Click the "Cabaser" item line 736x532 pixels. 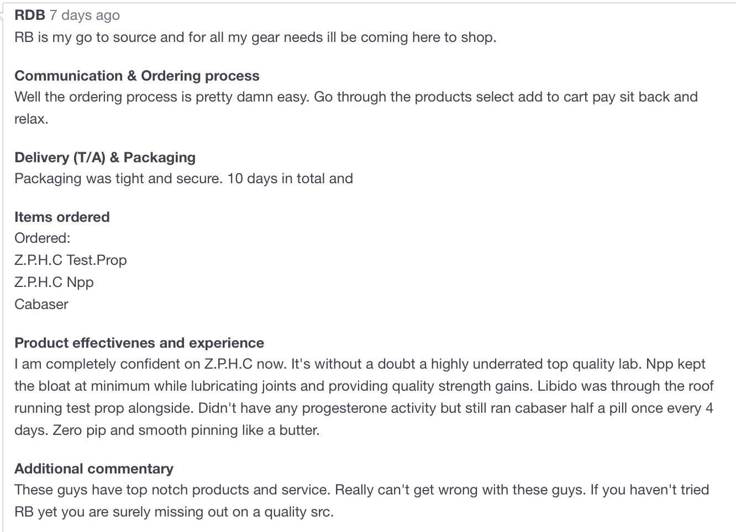point(41,304)
